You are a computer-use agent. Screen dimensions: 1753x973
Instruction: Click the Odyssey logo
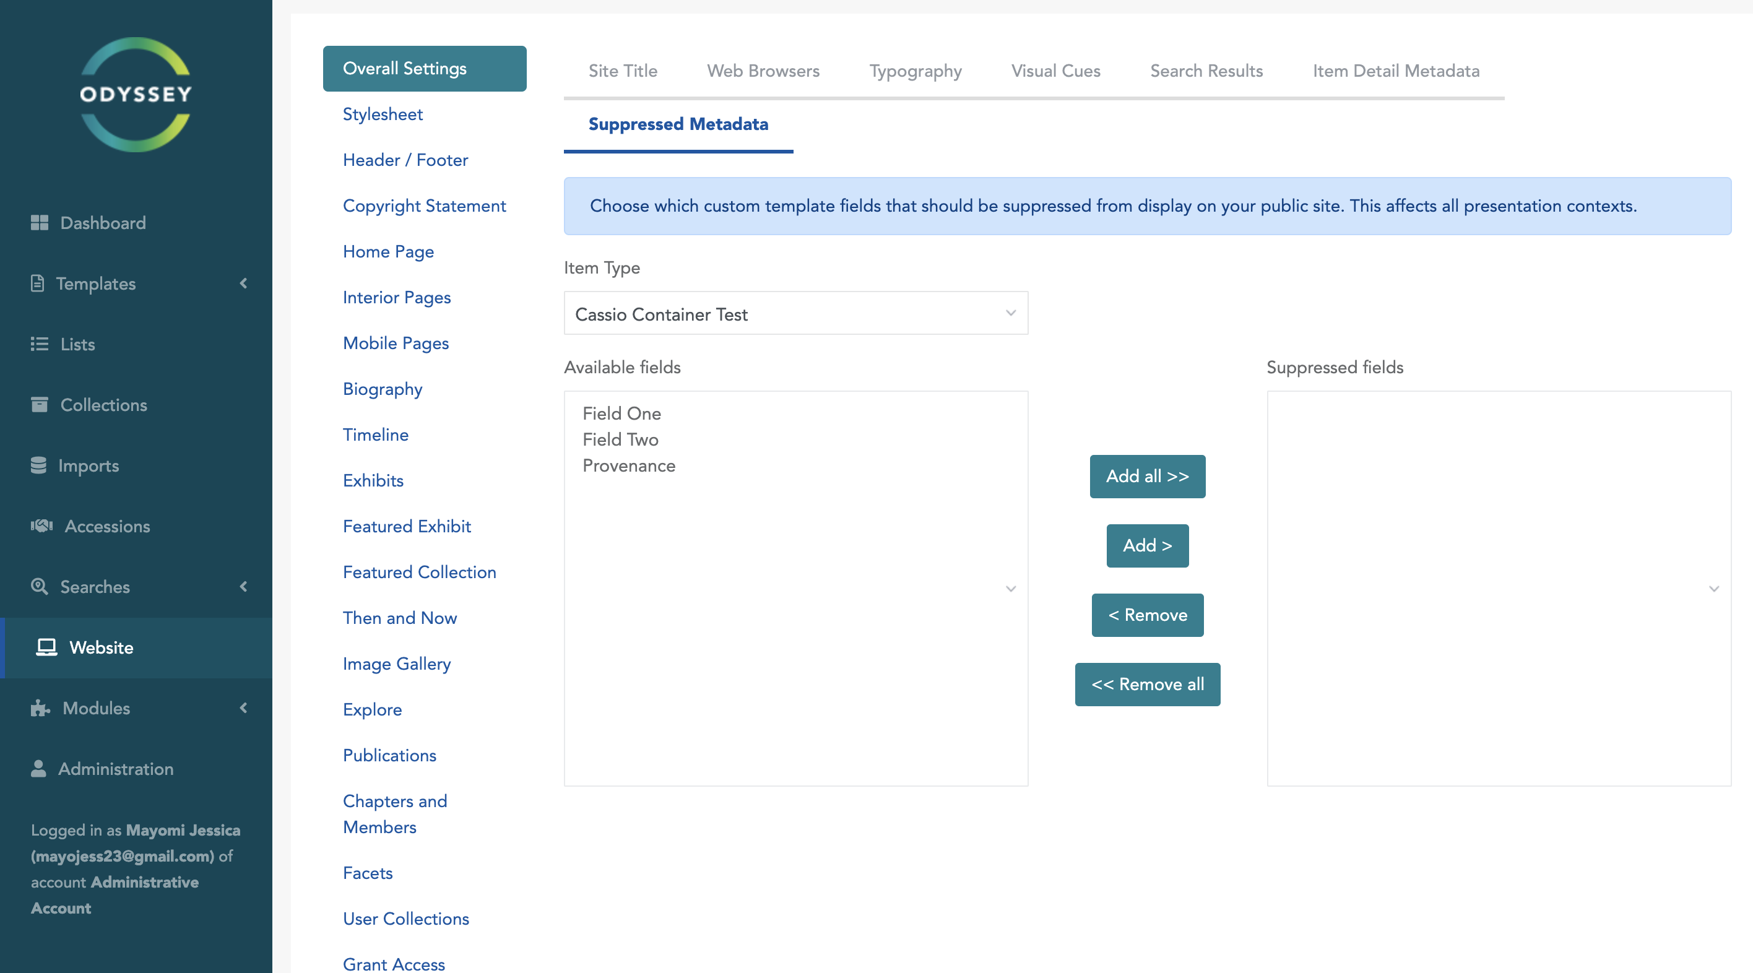(136, 95)
